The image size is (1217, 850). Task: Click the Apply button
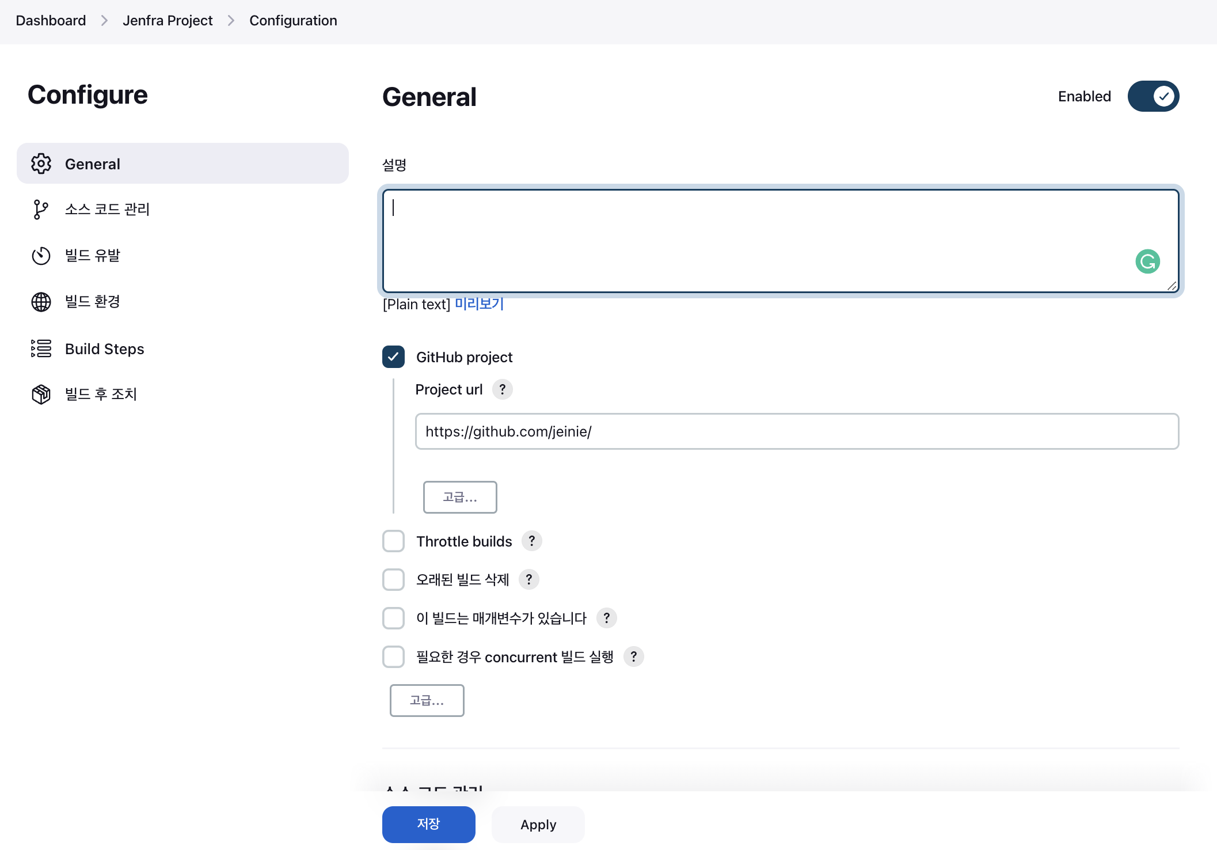click(x=538, y=825)
